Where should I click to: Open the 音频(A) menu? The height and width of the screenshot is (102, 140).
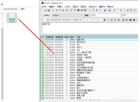point(84,7)
